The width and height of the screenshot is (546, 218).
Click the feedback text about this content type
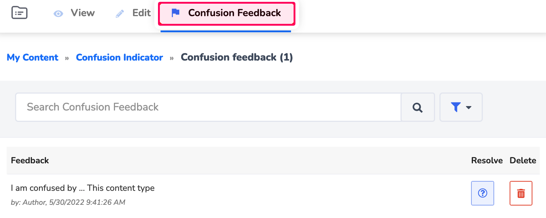pyautogui.click(x=83, y=188)
